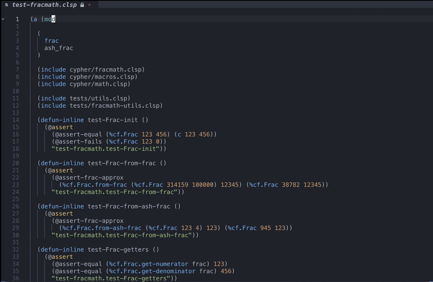Close the test-fracmath.clsp tab

pyautogui.click(x=89, y=5)
